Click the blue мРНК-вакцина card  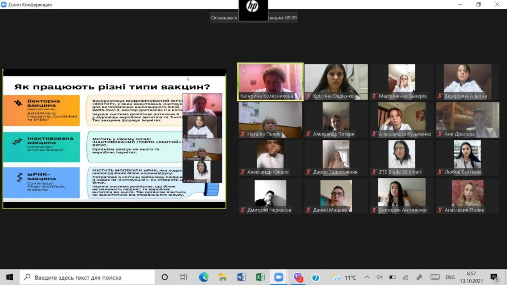pyautogui.click(x=42, y=183)
